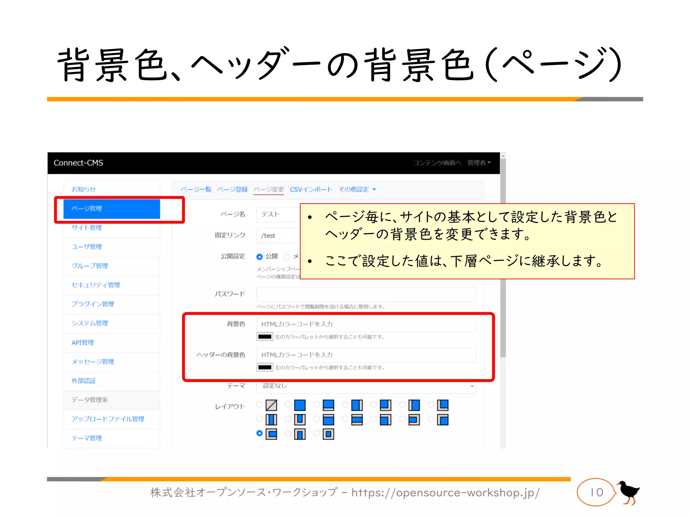The width and height of the screenshot is (690, 517).
Task: Select layout icon with header and right column
Action: (x=385, y=420)
